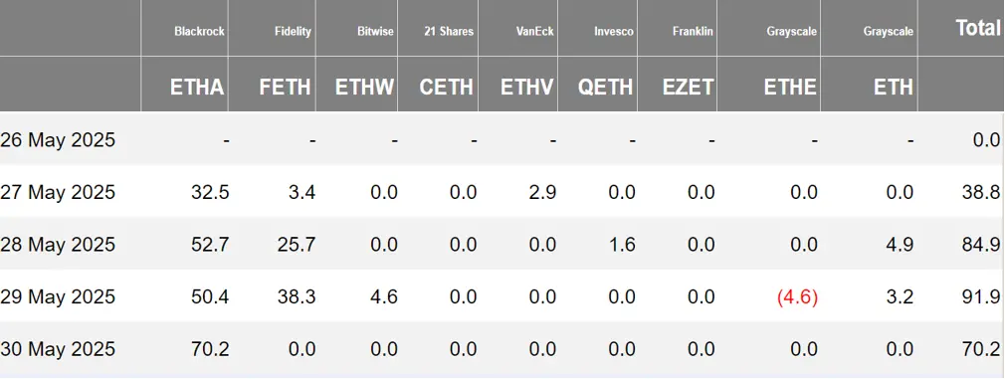The image size is (1005, 379).
Task: Click the Blackrock issuer label
Action: 199,31
